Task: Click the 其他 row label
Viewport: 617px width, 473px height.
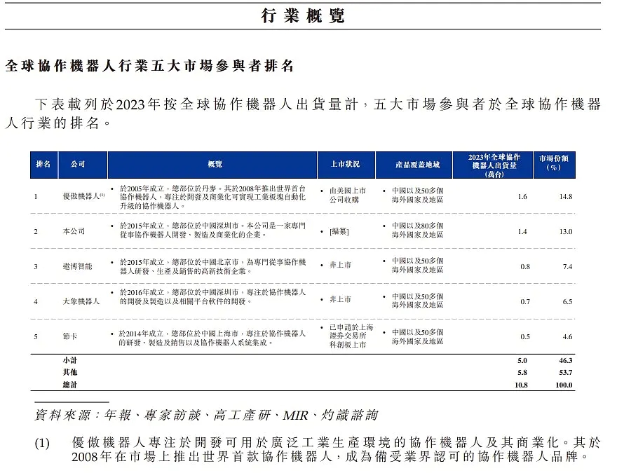Action: pos(70,372)
